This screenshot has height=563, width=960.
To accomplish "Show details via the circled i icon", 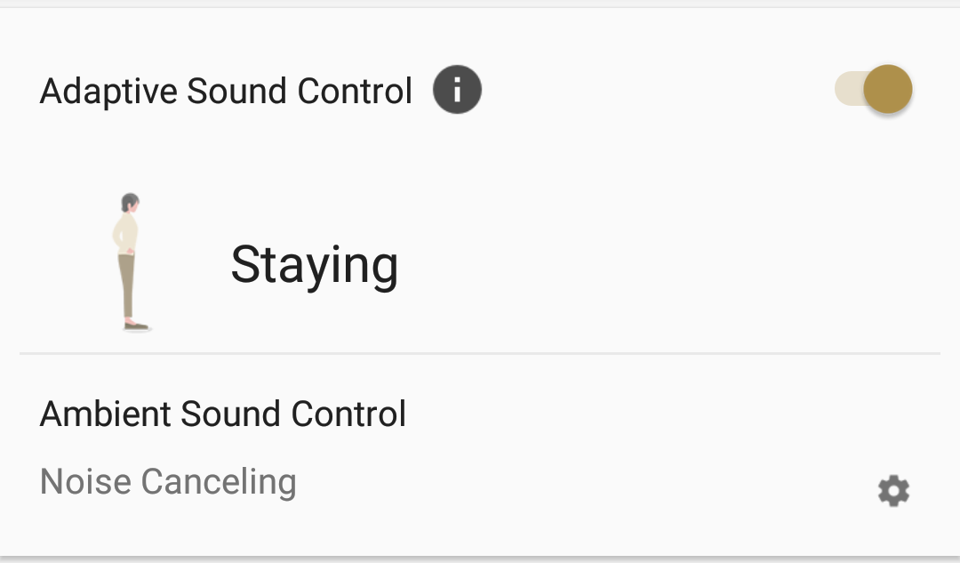I will point(457,90).
